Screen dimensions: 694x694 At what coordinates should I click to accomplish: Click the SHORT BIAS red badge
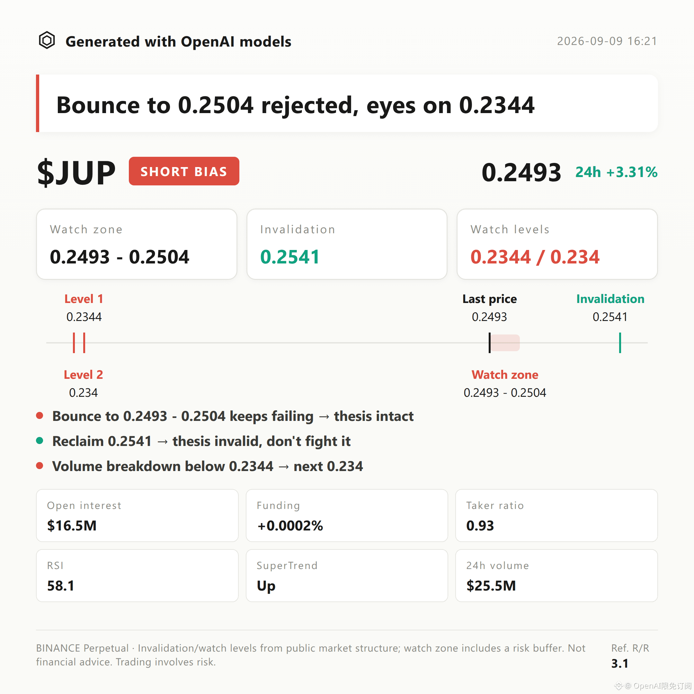(184, 171)
